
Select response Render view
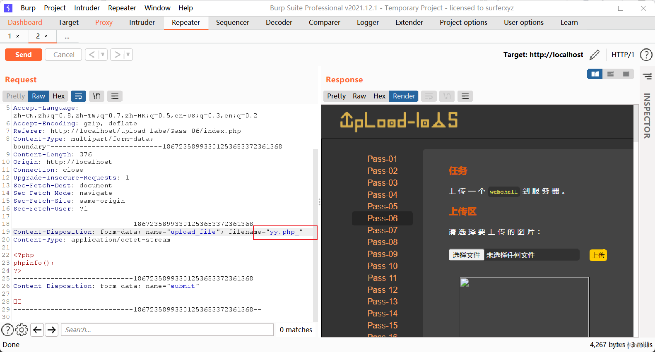pyautogui.click(x=404, y=96)
